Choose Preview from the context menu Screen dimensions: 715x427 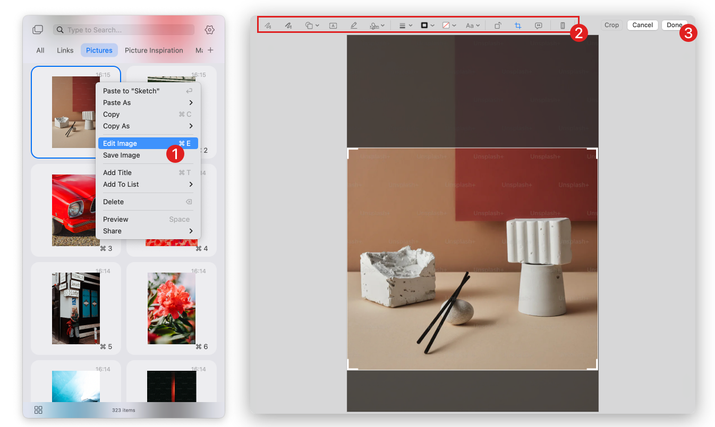[x=148, y=219]
